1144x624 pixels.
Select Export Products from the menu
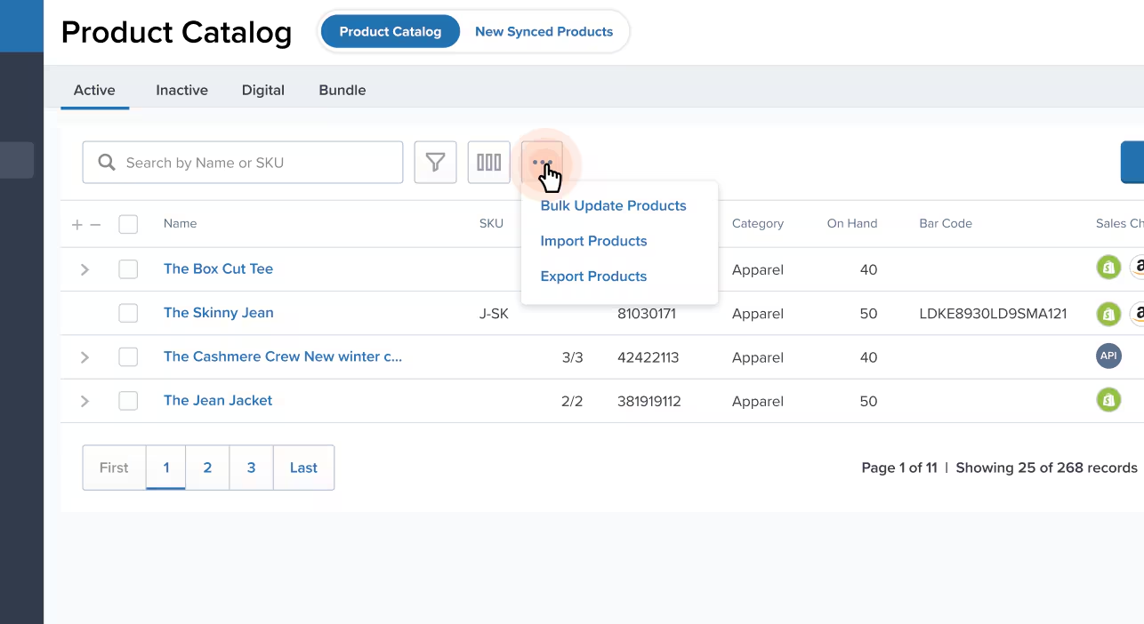593,276
